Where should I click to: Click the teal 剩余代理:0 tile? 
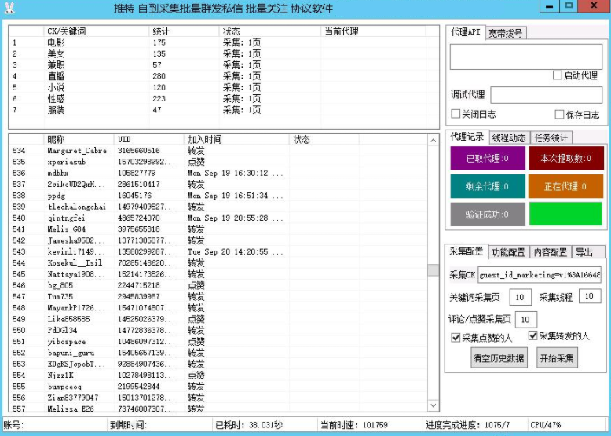coord(488,186)
